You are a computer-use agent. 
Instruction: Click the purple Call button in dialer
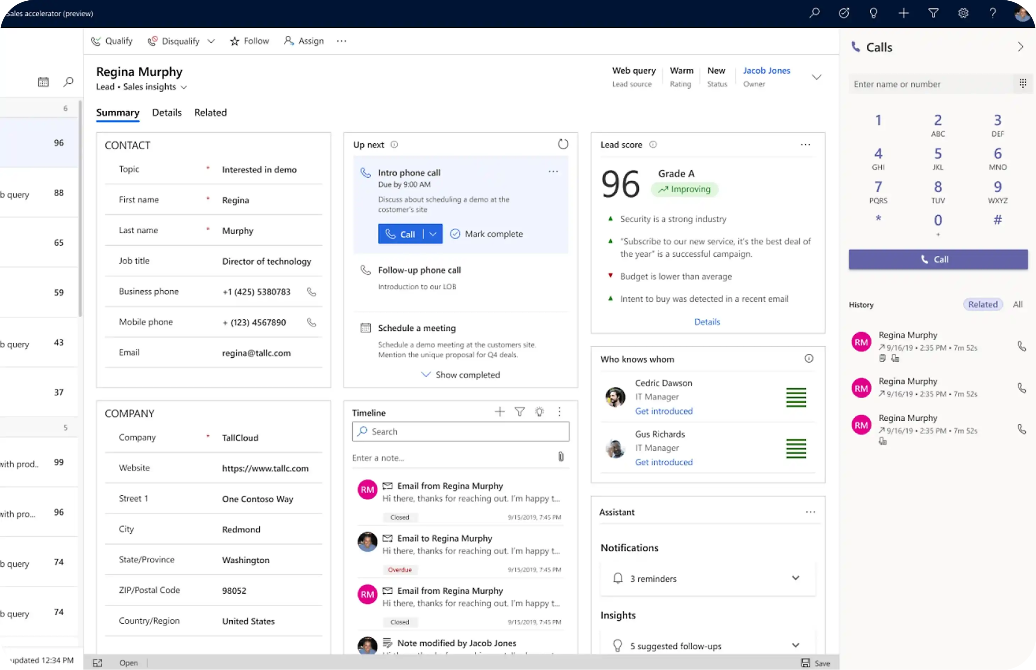coord(938,259)
